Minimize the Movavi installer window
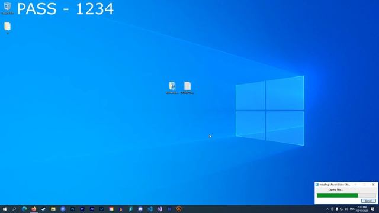 [x=355, y=185]
